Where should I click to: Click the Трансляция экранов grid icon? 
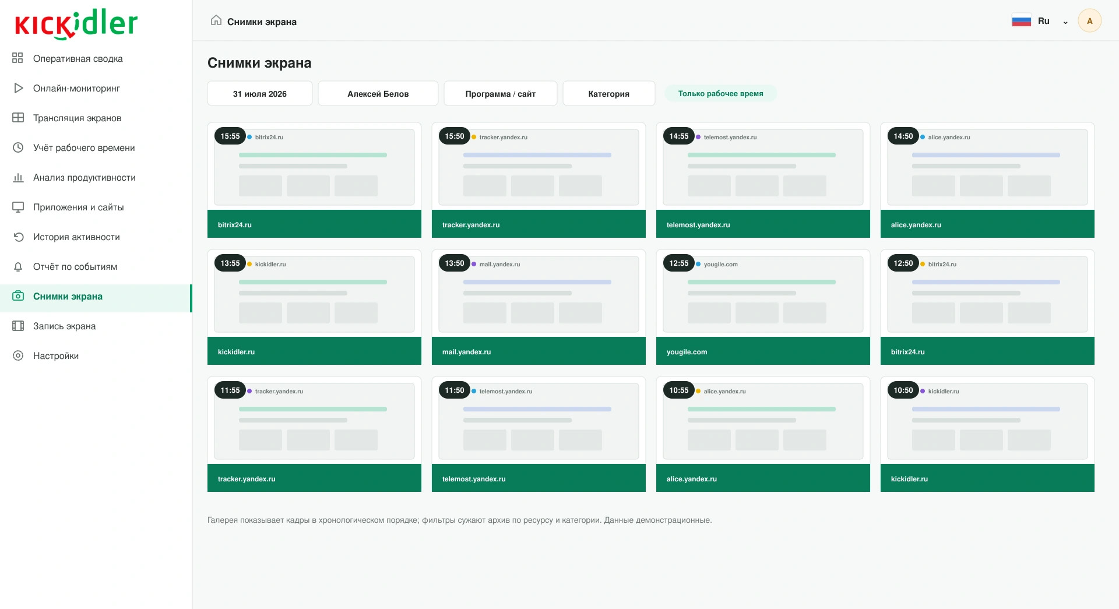click(x=18, y=118)
